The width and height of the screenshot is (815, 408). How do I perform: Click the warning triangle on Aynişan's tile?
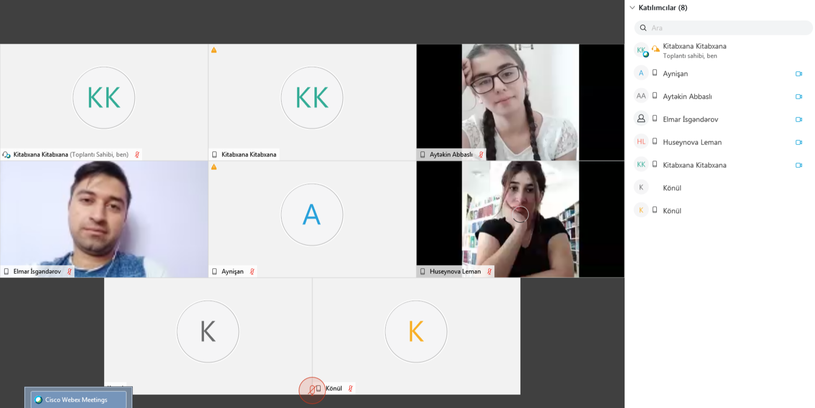(x=214, y=167)
